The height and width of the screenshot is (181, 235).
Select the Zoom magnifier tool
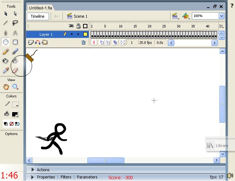15,87
